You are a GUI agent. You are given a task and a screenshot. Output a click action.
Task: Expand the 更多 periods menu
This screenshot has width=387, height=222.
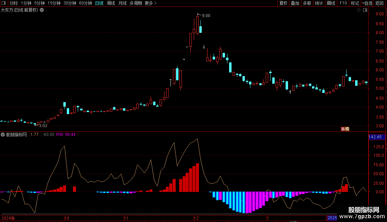coord(150,3)
